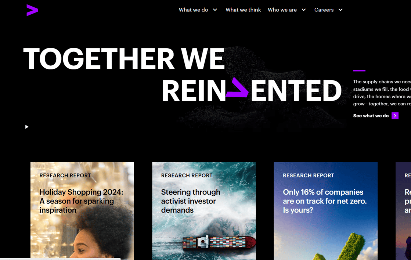Open the Careers menu item
411x260 pixels.
[x=324, y=10]
